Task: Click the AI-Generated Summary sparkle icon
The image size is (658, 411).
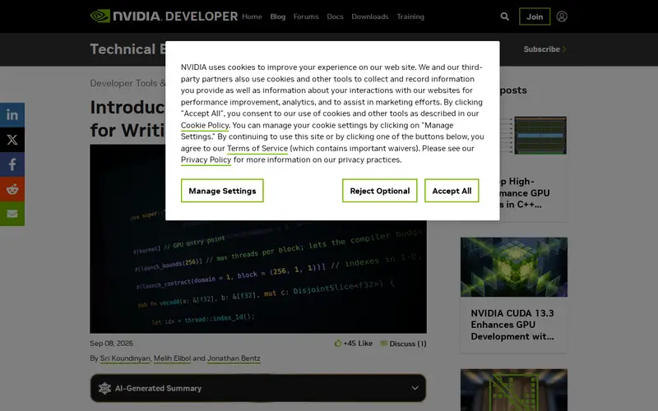Action: (104, 388)
